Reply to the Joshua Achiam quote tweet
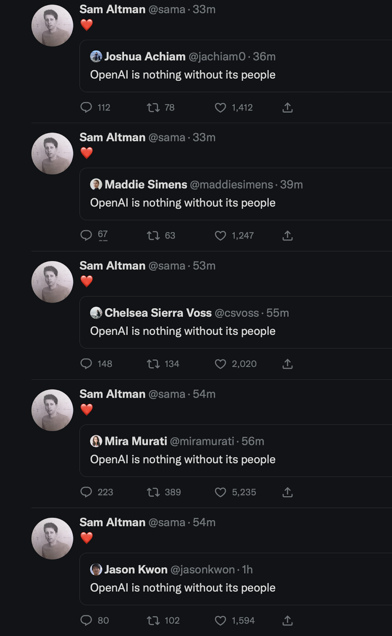The height and width of the screenshot is (636, 392). click(x=86, y=107)
